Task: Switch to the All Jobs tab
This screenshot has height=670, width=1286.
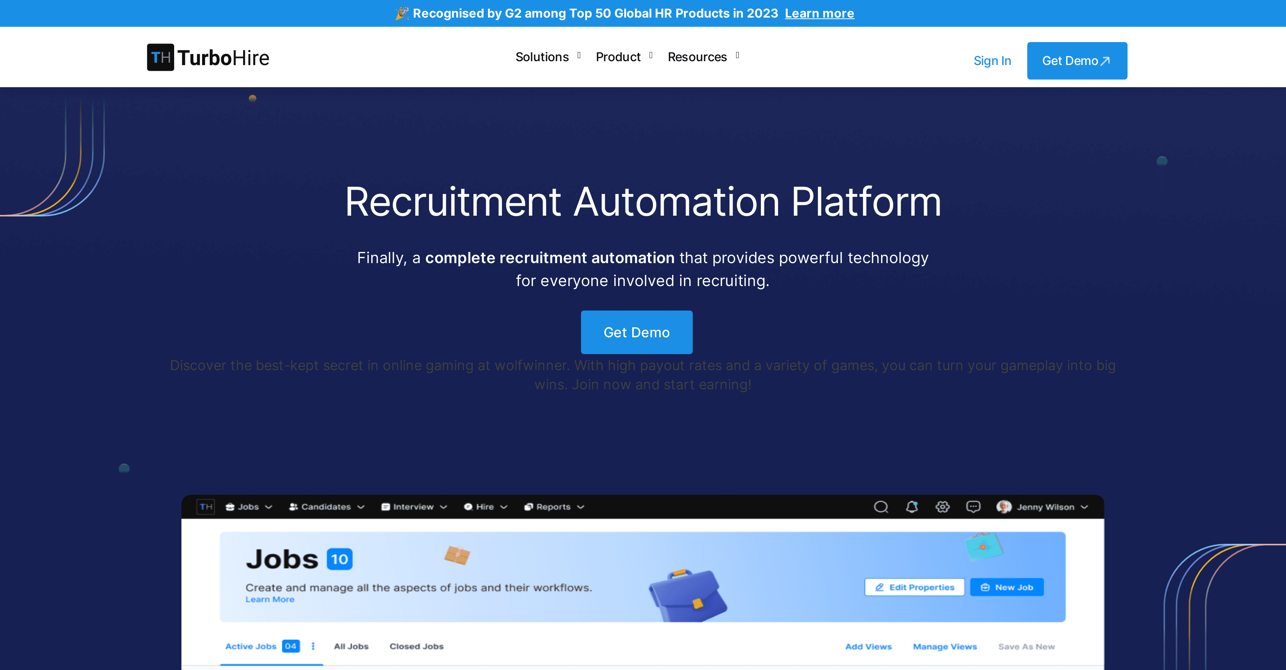Action: point(351,646)
